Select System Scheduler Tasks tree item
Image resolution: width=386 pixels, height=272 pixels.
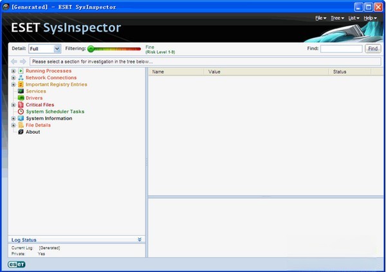pos(55,111)
